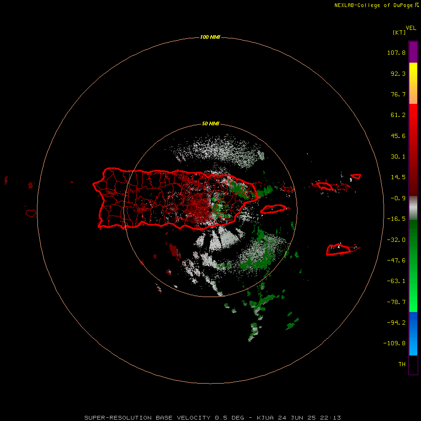Click the -109.8 velocity scale value
This screenshot has width=421, height=421.
click(394, 343)
